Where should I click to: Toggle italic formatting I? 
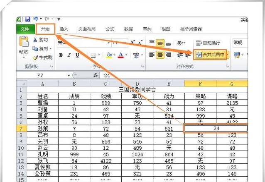69,55
